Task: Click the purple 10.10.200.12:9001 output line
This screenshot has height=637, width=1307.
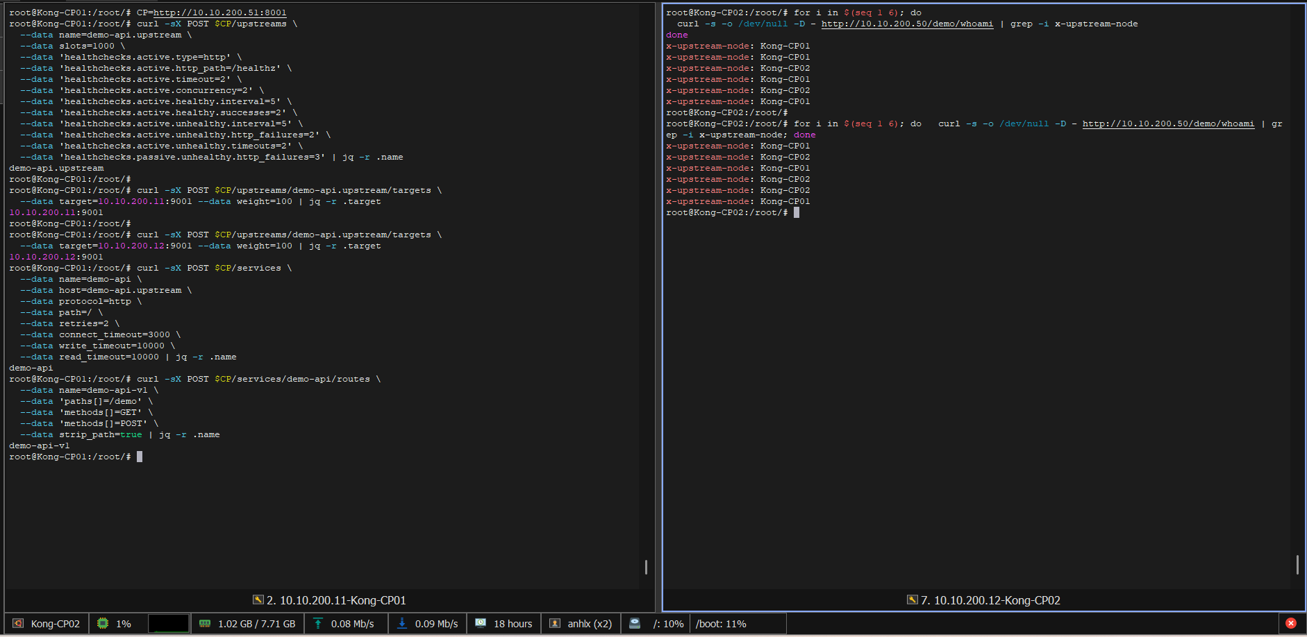Action: (56, 257)
